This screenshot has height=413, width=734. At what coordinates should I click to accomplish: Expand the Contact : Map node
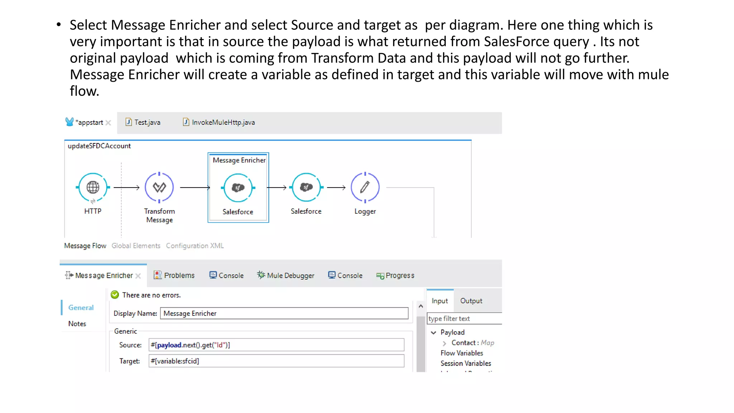click(444, 343)
